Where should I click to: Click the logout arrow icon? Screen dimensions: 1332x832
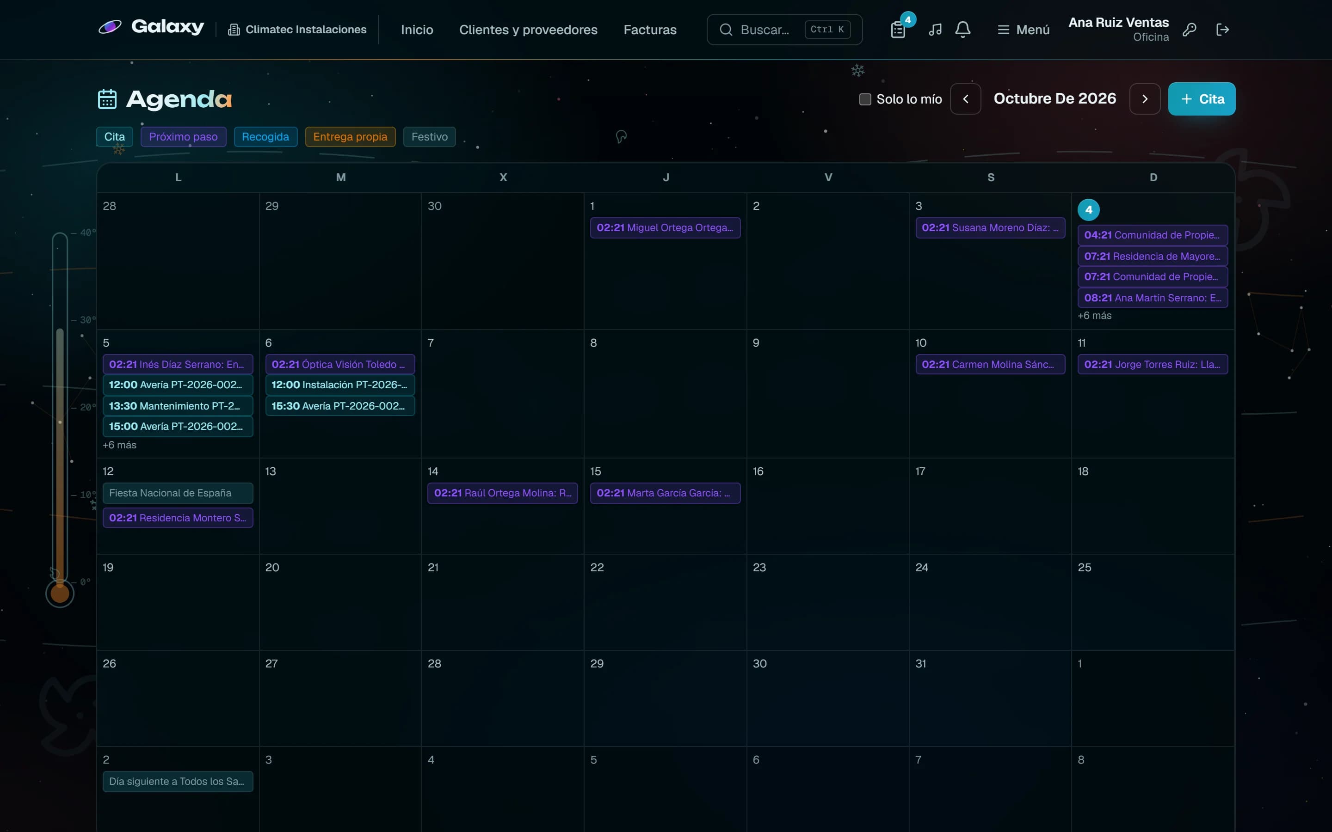pyautogui.click(x=1222, y=30)
